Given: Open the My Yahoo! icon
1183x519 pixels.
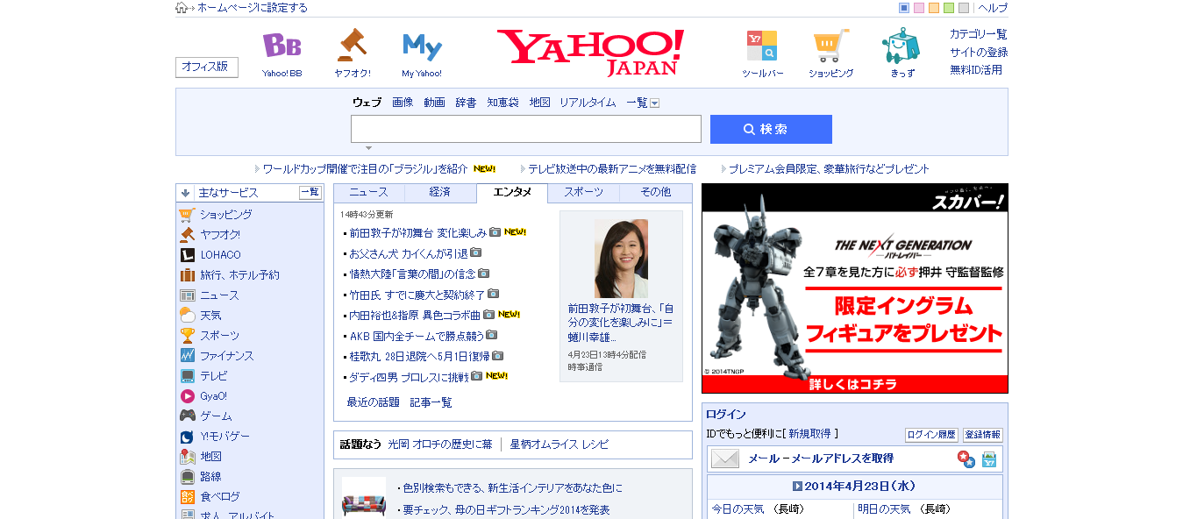Looking at the screenshot, I should pyautogui.click(x=422, y=46).
